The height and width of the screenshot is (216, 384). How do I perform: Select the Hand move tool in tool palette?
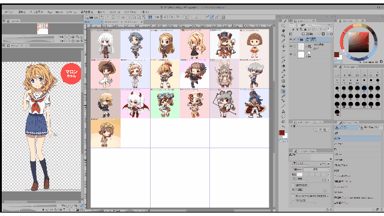[x=283, y=31]
